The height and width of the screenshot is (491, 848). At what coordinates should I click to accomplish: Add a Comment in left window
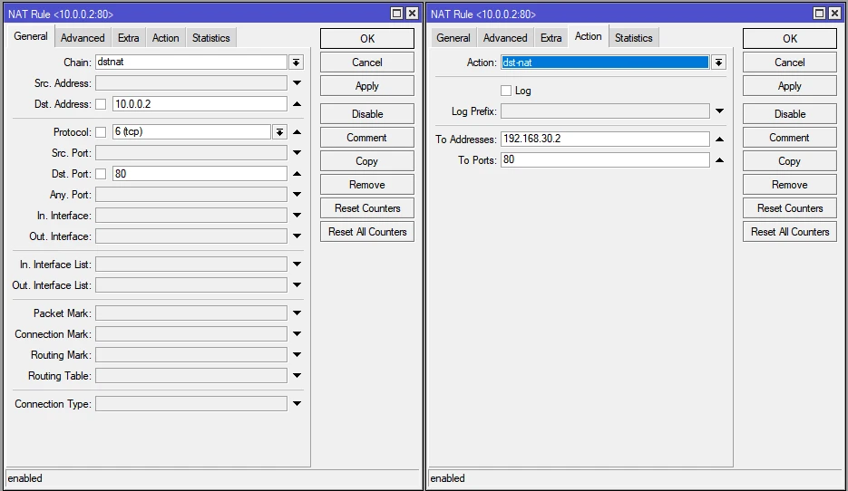[x=367, y=138]
